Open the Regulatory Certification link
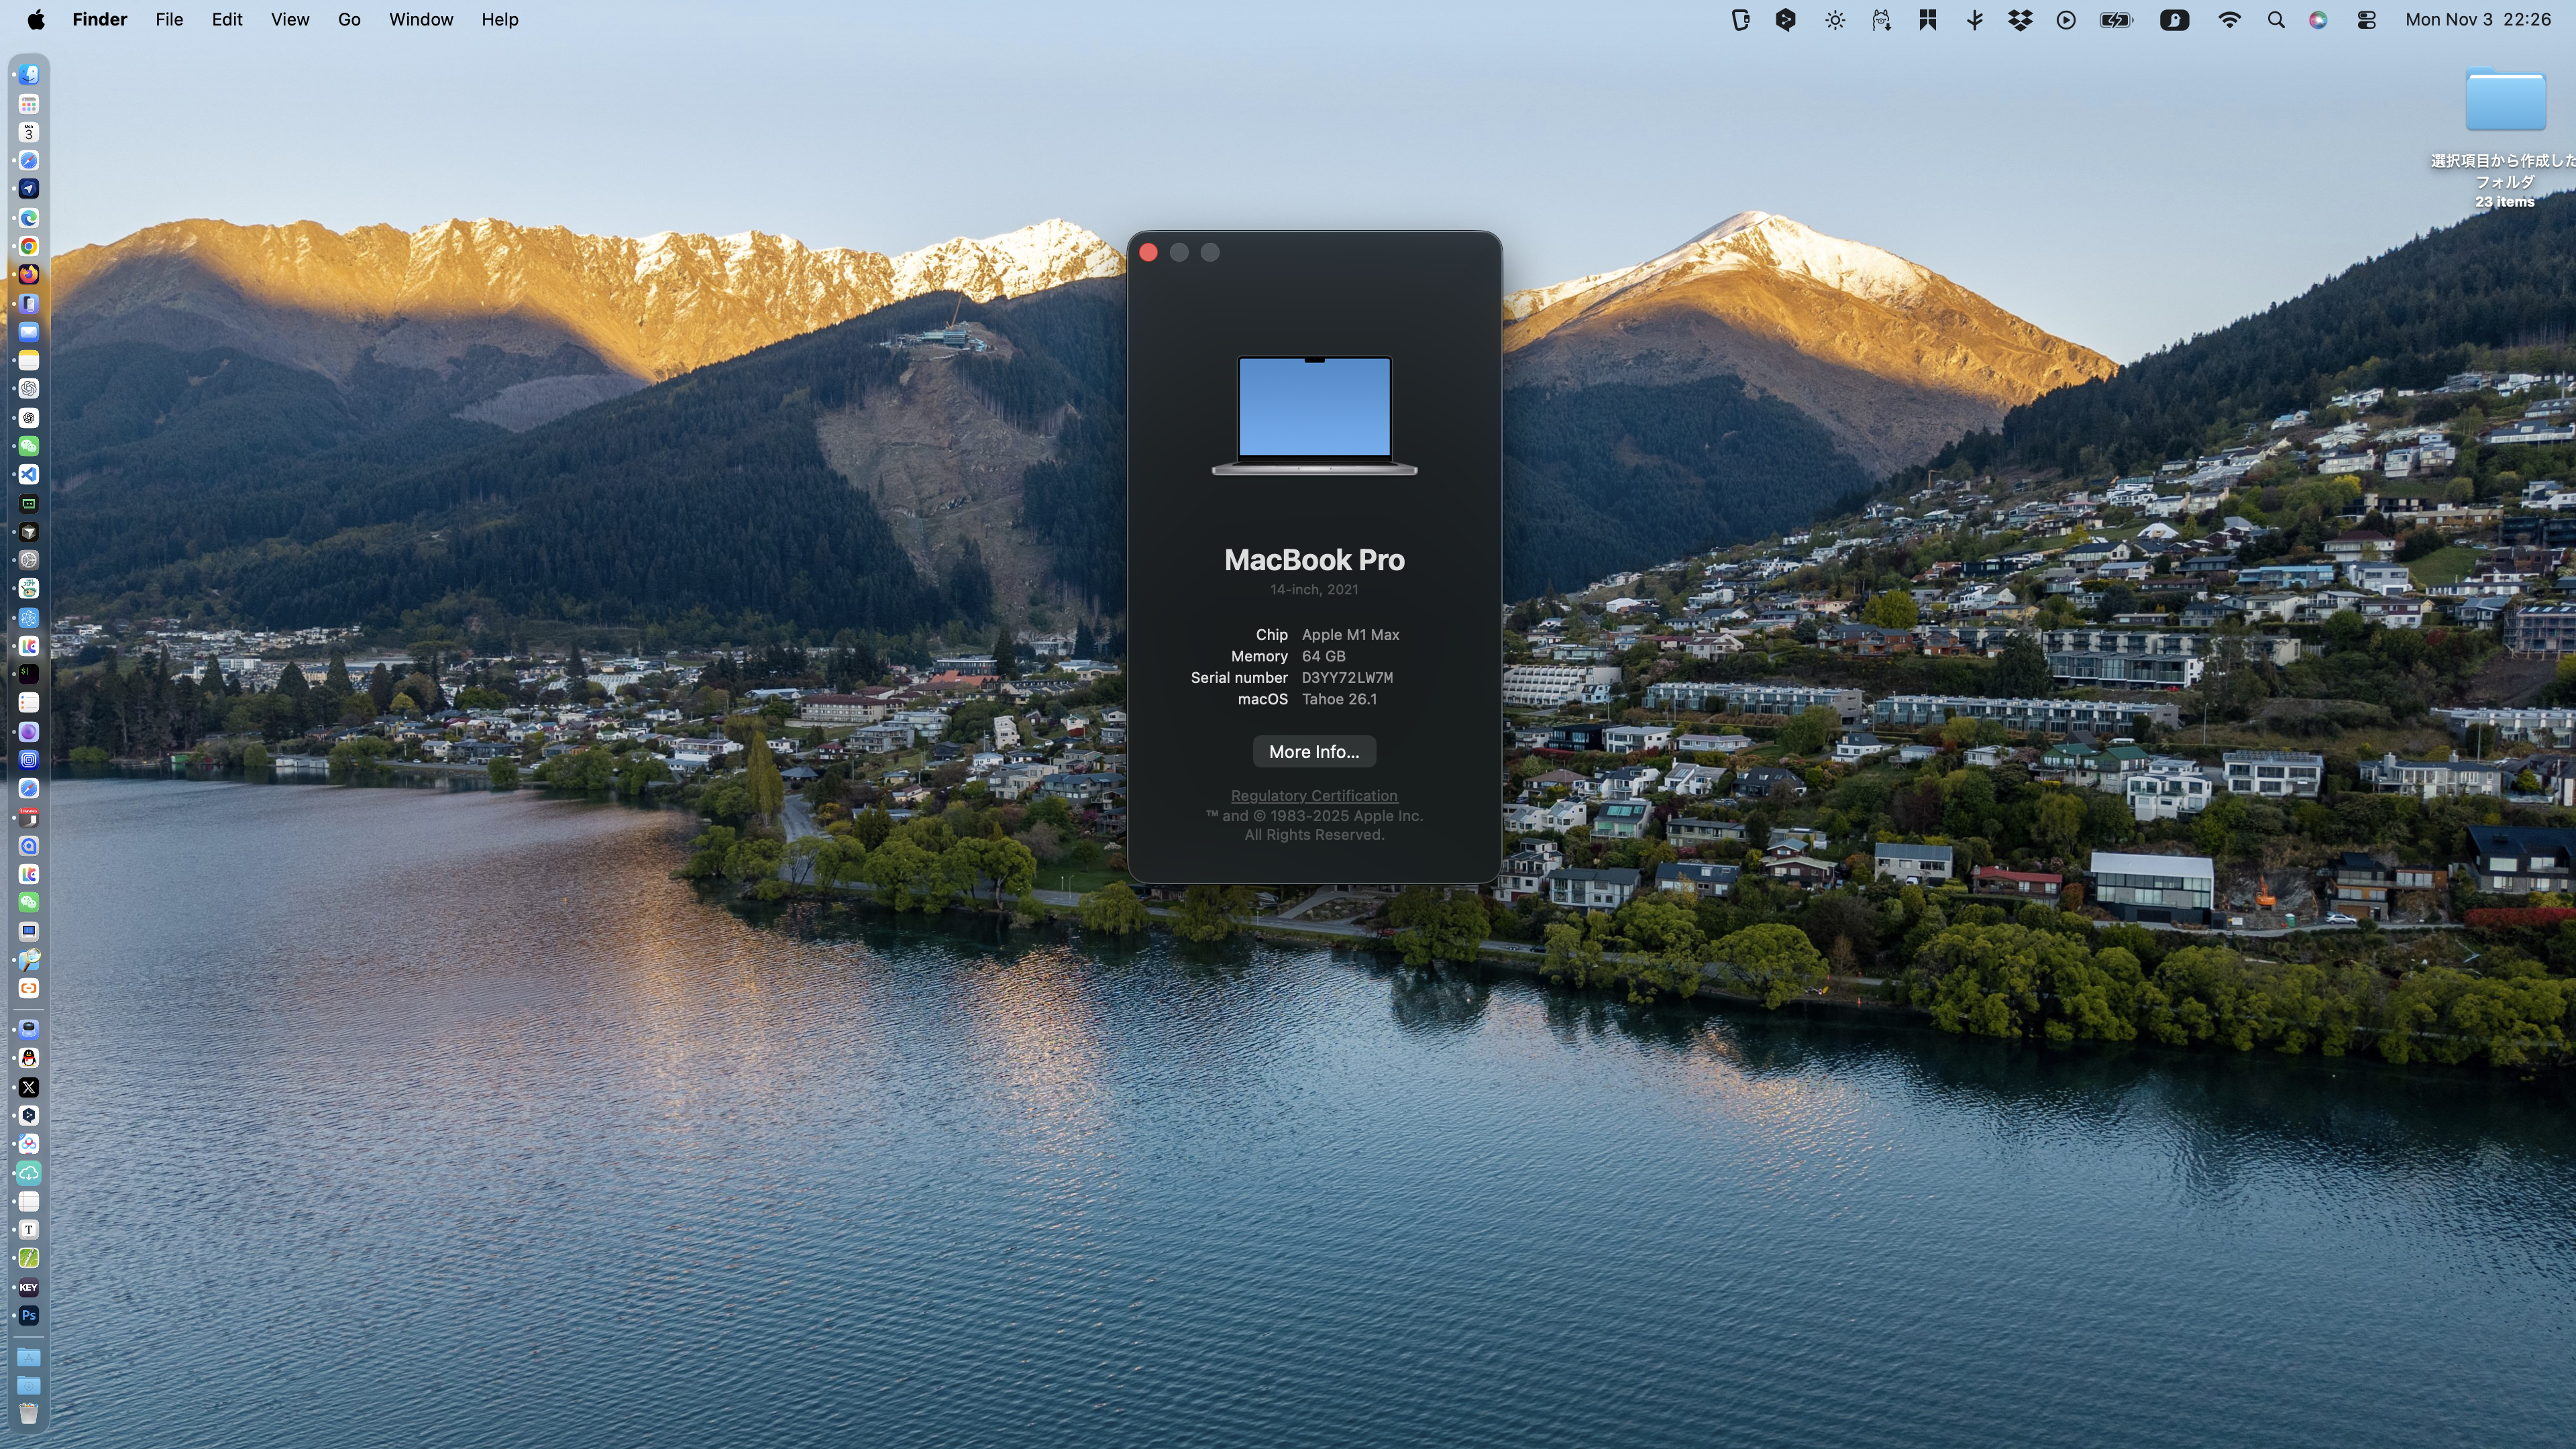Viewport: 2576px width, 1449px height. click(1313, 796)
